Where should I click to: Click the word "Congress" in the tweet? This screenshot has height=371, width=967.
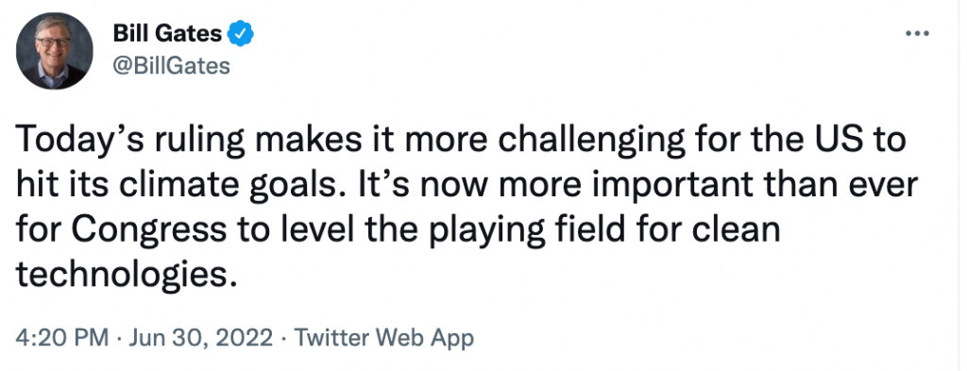coord(152,231)
